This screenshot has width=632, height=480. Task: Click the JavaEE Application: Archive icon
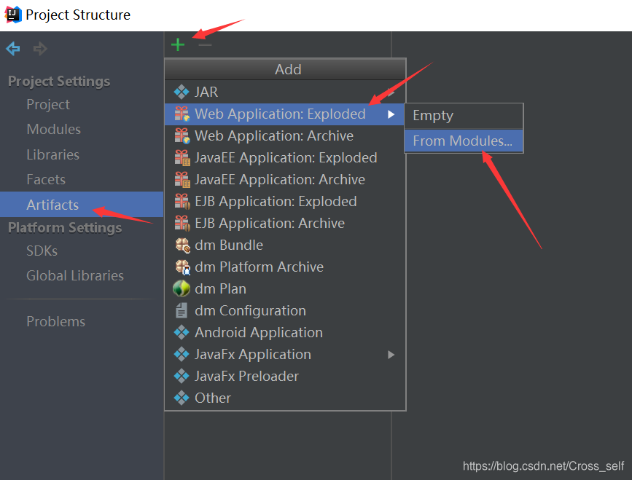182,180
